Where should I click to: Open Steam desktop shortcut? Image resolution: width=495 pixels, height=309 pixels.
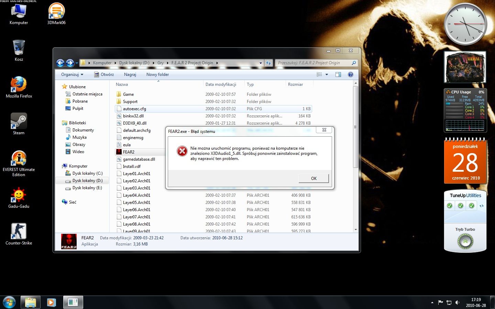pyautogui.click(x=19, y=124)
